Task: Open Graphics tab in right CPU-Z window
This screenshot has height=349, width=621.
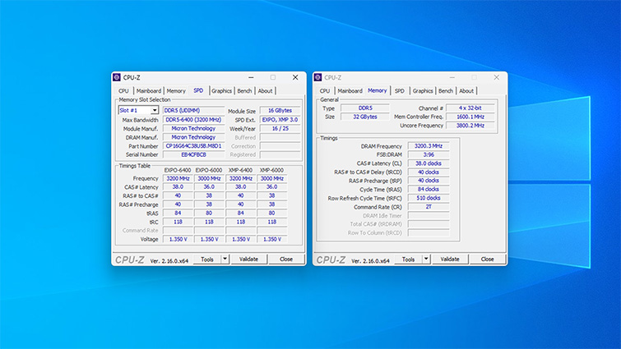Action: [x=423, y=91]
